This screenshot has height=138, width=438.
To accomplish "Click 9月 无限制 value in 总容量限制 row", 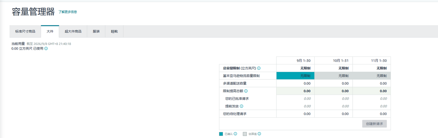I will 306,68.
